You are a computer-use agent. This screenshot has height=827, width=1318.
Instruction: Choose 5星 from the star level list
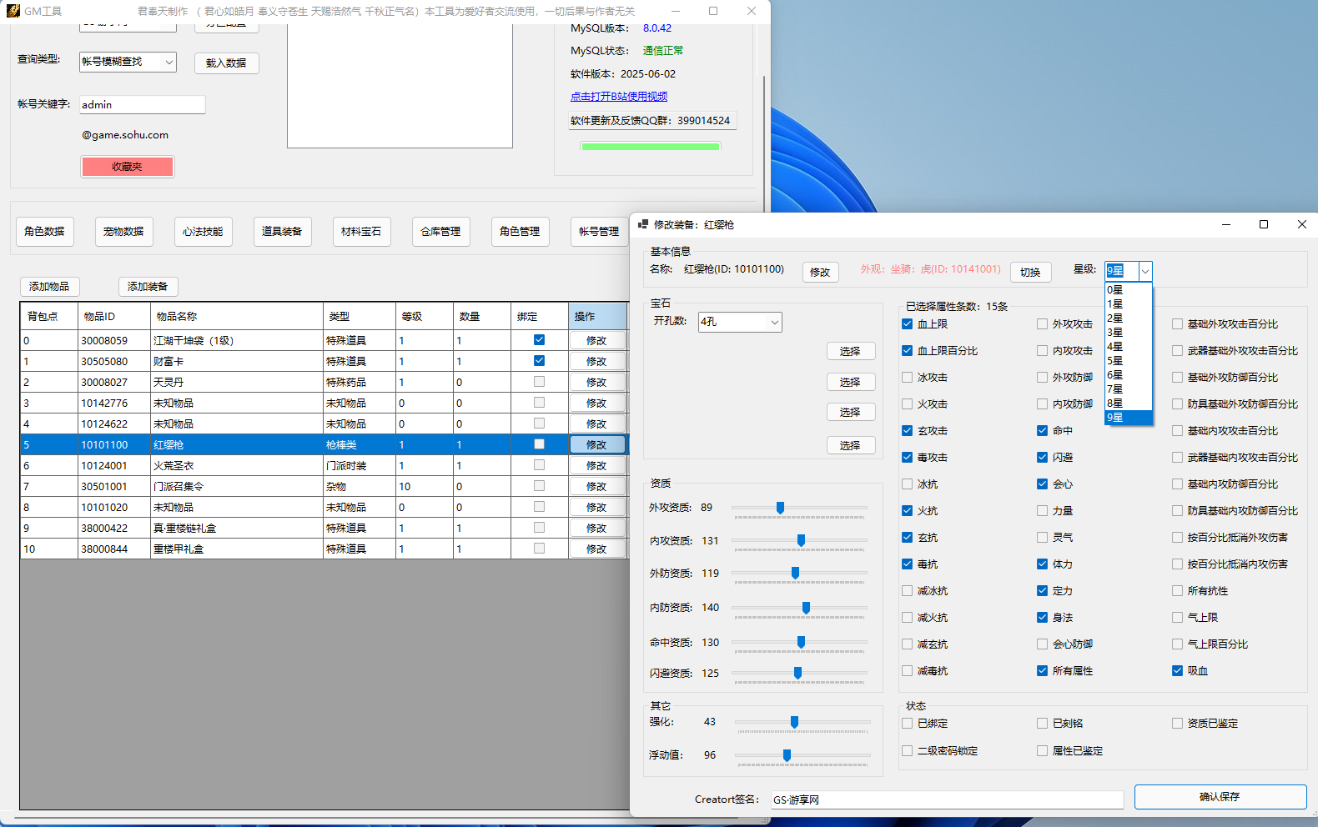click(1115, 361)
